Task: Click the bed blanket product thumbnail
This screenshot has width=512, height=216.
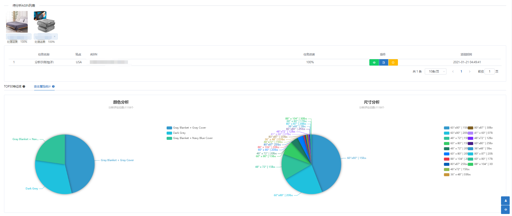Action: (x=17, y=22)
